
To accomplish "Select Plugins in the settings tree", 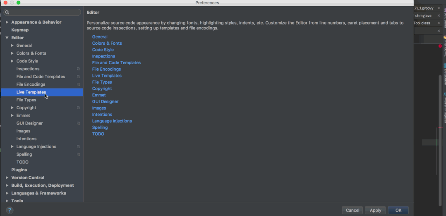I will coord(19,170).
